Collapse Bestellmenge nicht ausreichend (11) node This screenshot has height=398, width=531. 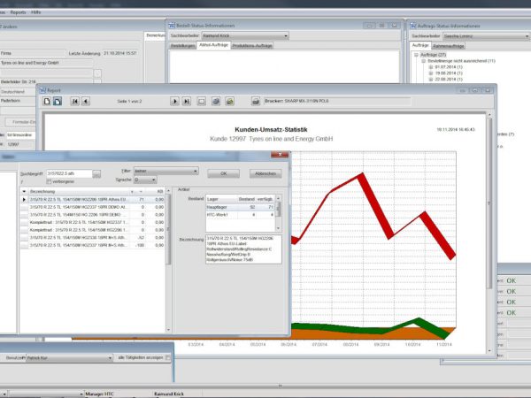[x=423, y=61]
